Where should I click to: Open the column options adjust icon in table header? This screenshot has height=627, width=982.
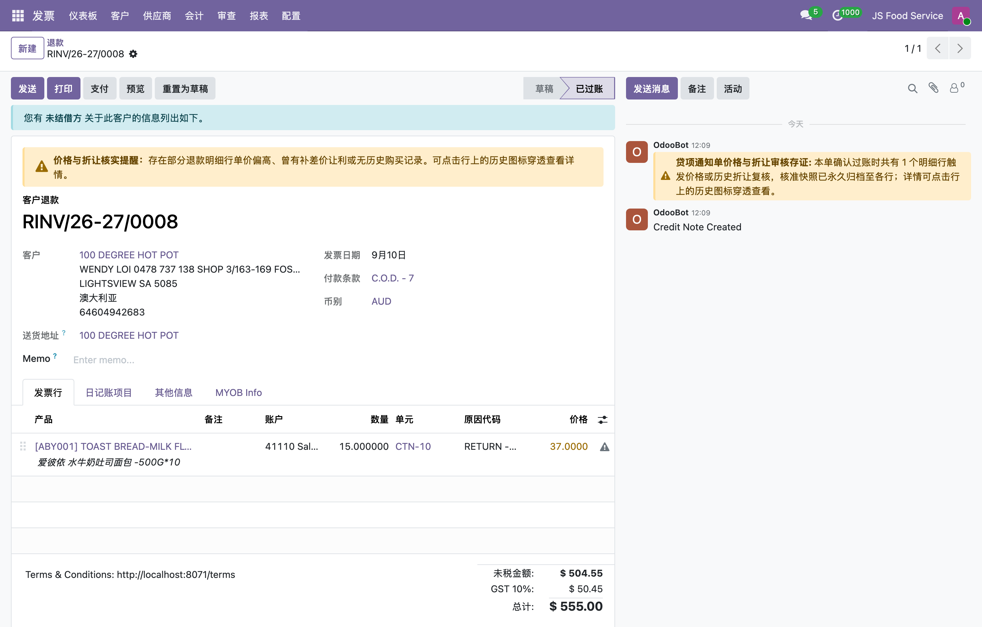[x=602, y=420]
